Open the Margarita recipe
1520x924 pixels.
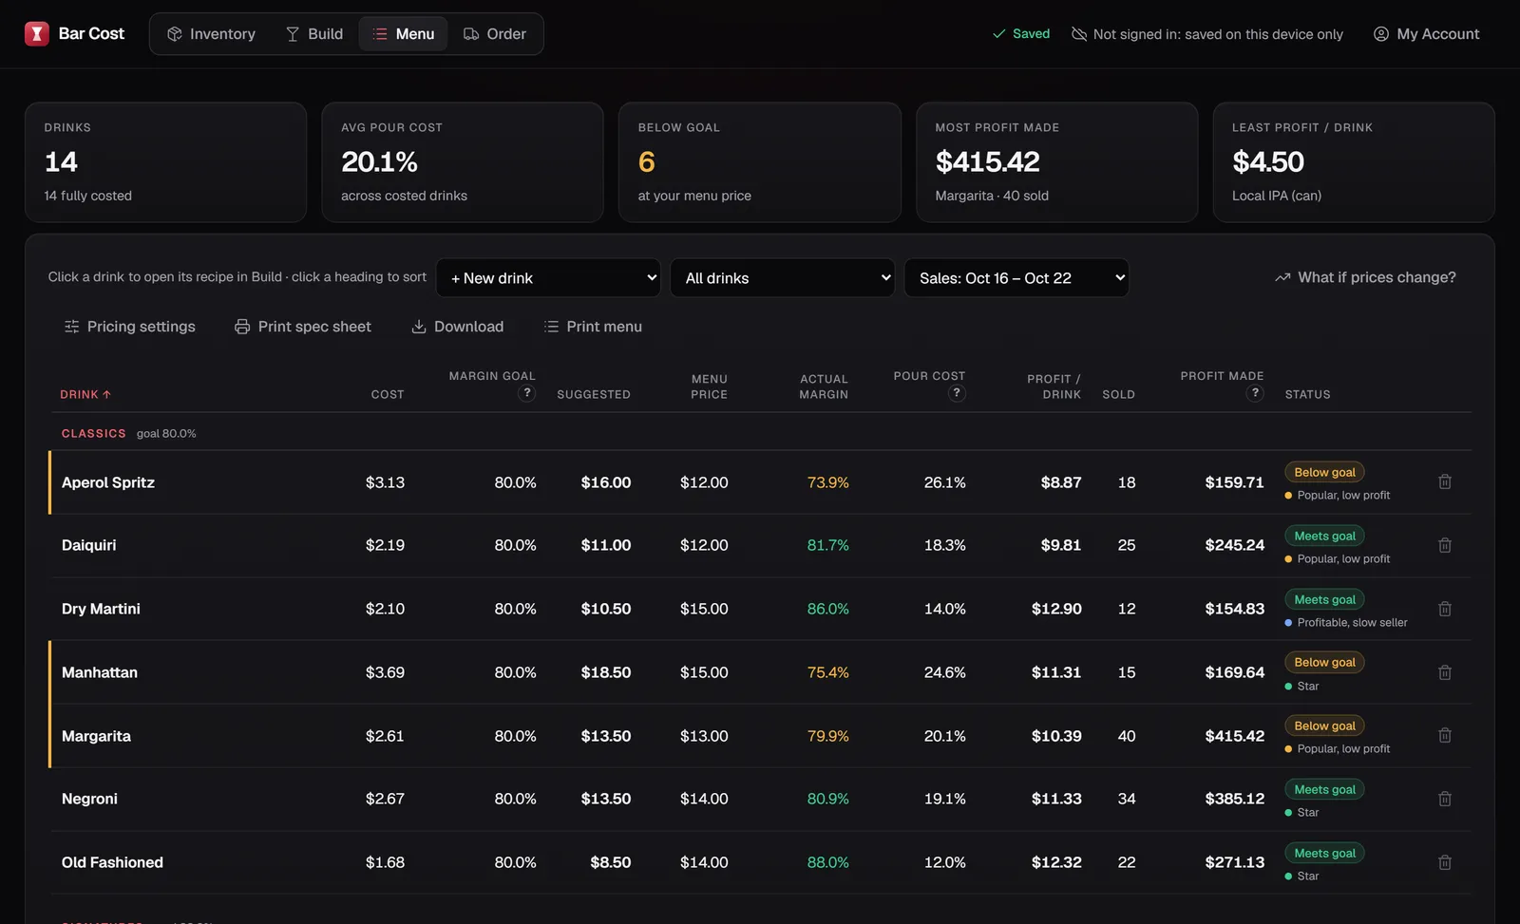[x=96, y=736]
